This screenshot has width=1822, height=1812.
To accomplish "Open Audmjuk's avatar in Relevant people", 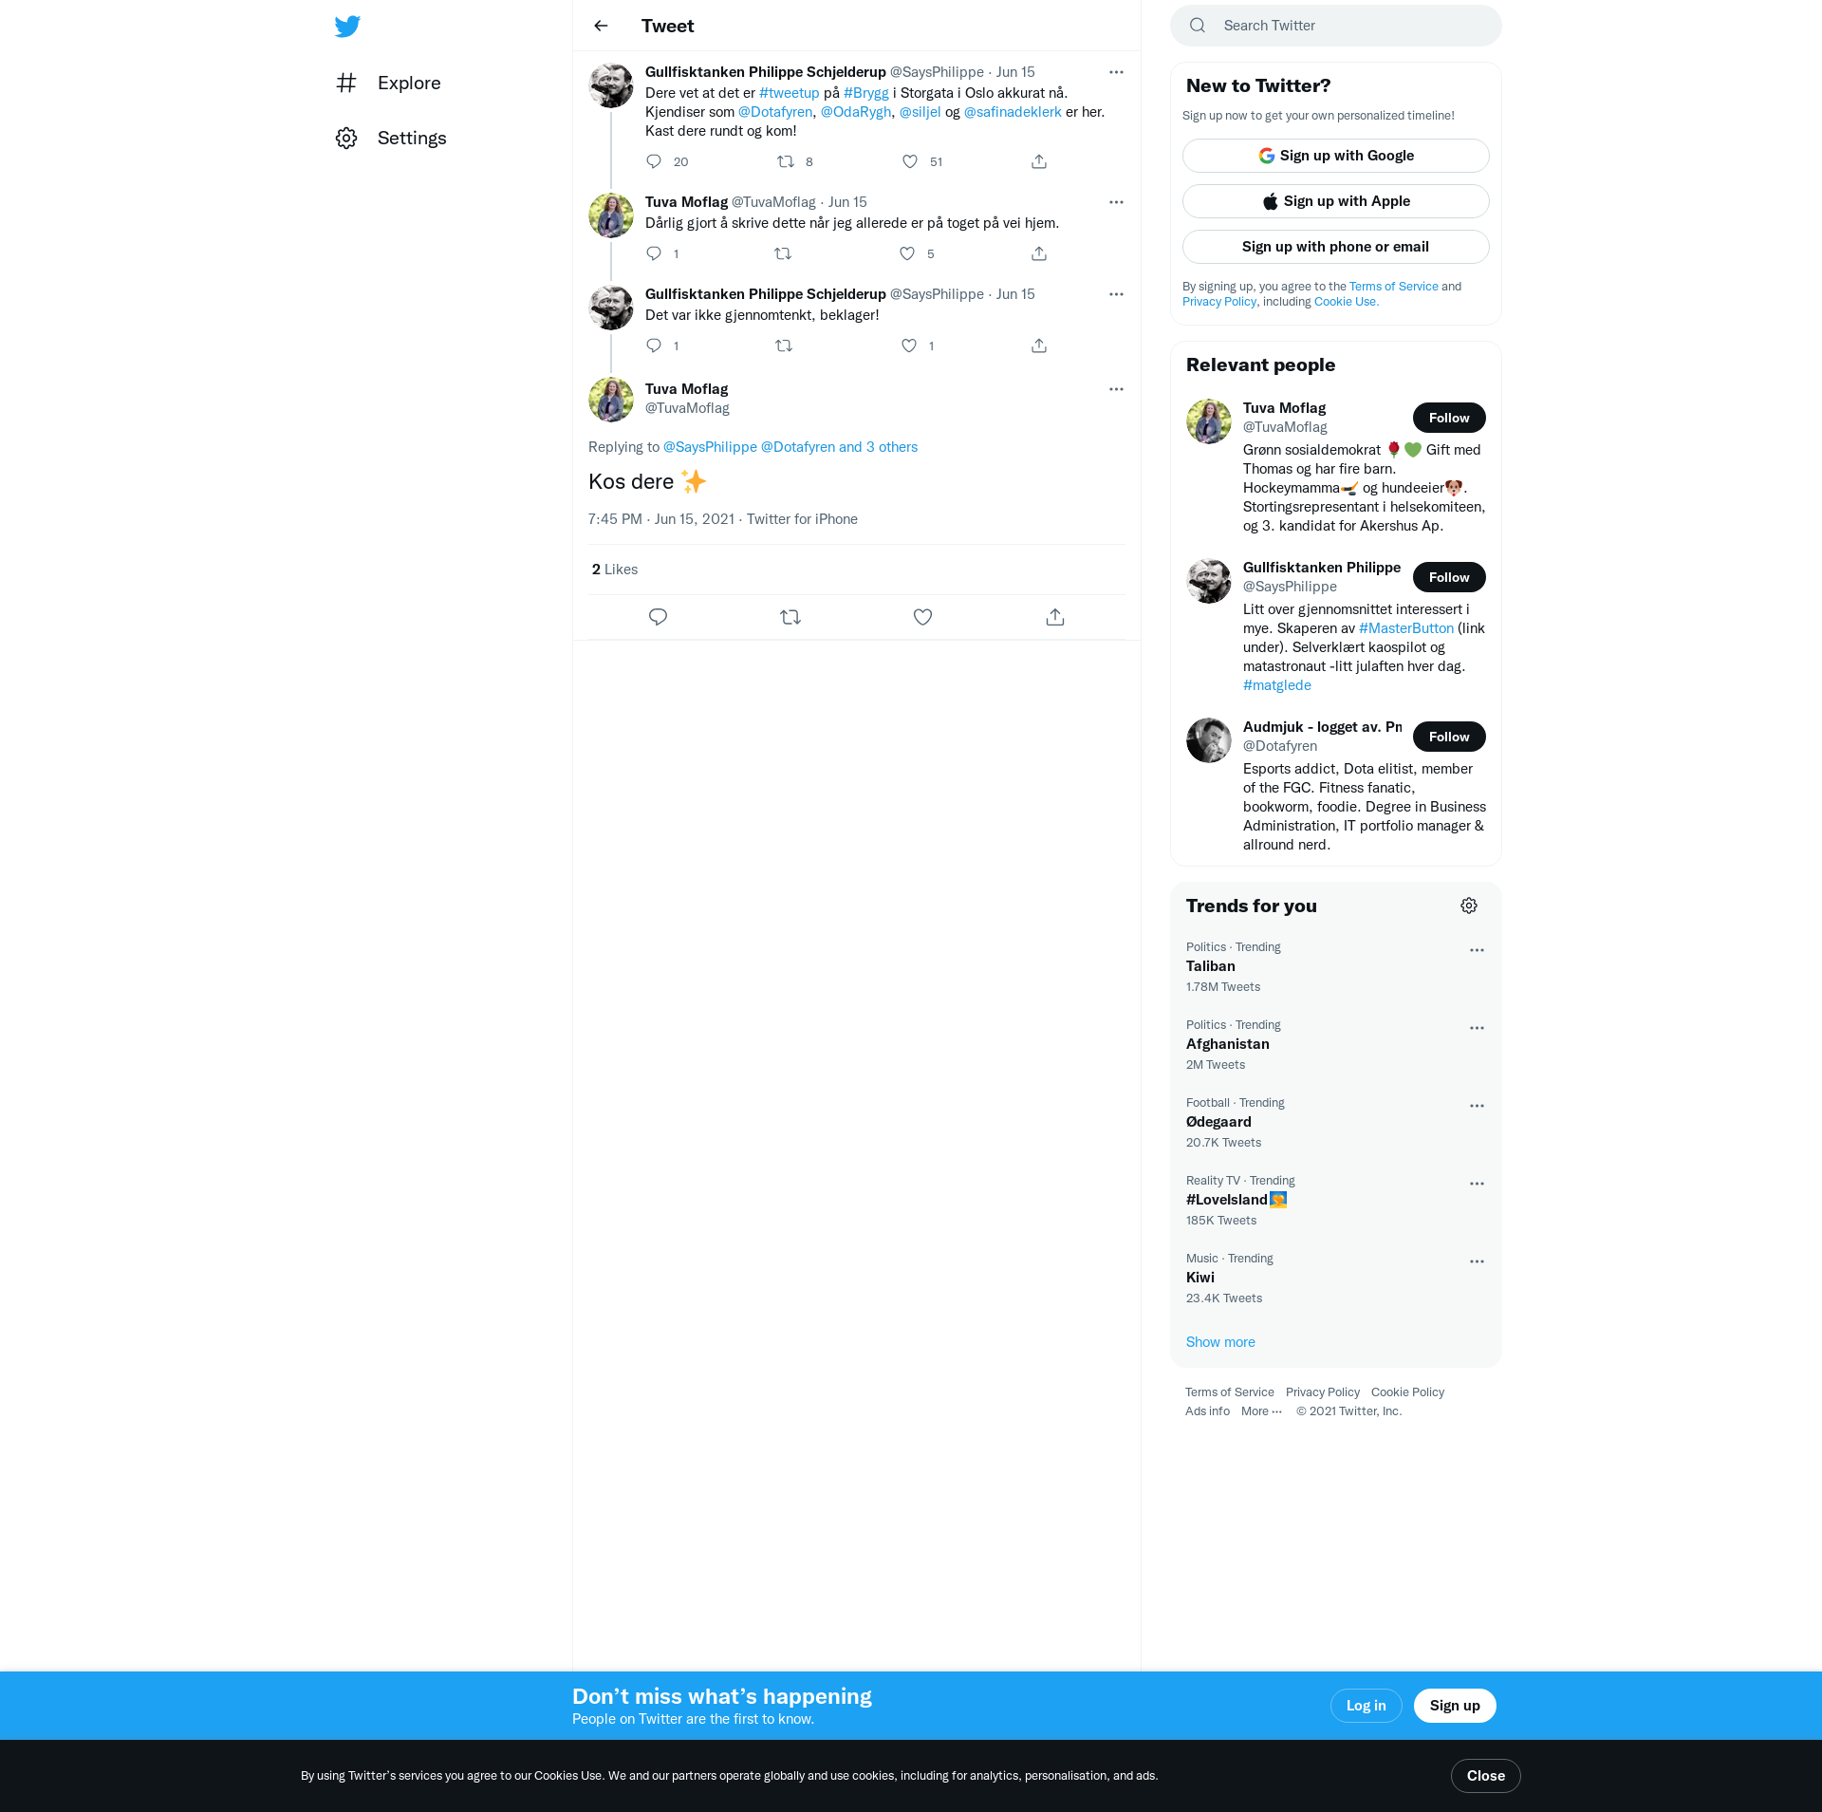I will click(1209, 740).
